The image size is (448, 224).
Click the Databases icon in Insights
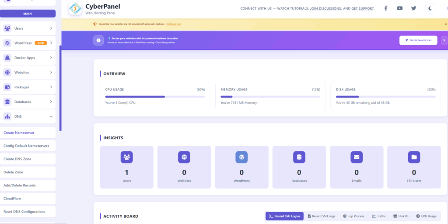[299, 157]
